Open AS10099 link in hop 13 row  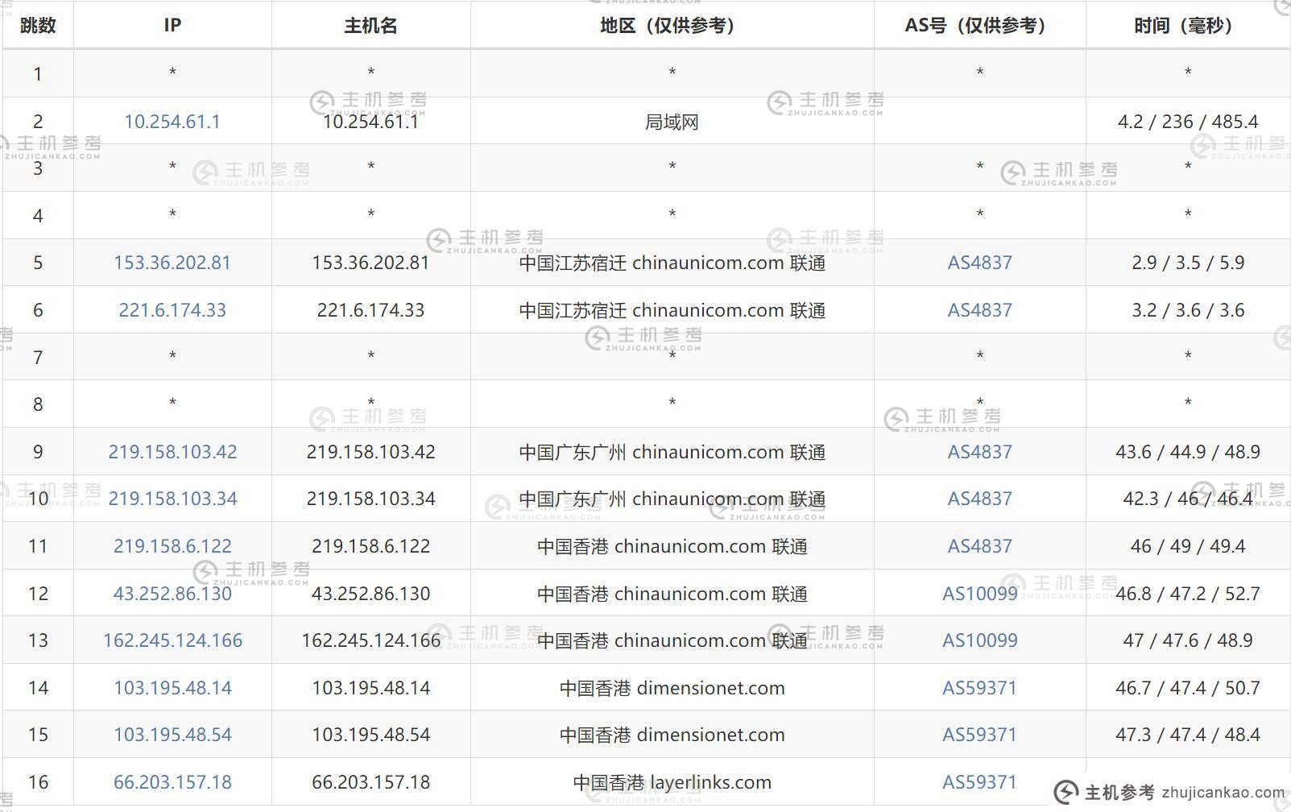[979, 640]
